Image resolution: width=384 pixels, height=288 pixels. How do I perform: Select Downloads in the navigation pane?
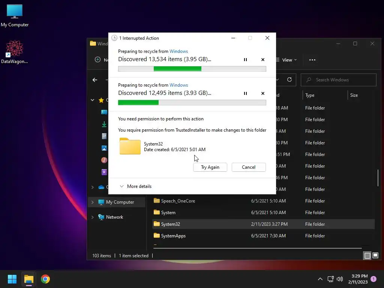click(104, 124)
